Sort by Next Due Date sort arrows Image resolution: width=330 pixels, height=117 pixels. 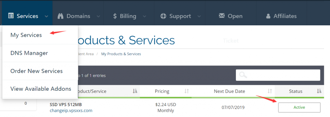coord(270,91)
